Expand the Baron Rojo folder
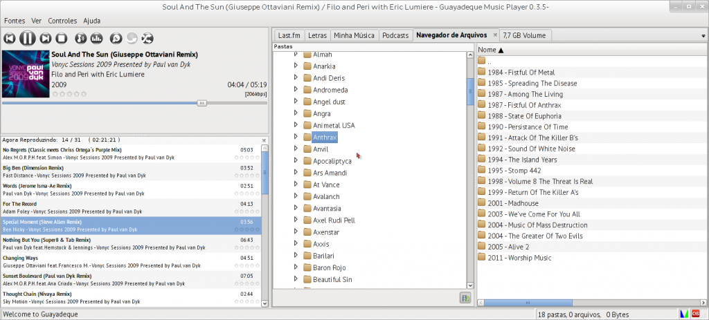Image resolution: width=709 pixels, height=320 pixels. (x=296, y=267)
